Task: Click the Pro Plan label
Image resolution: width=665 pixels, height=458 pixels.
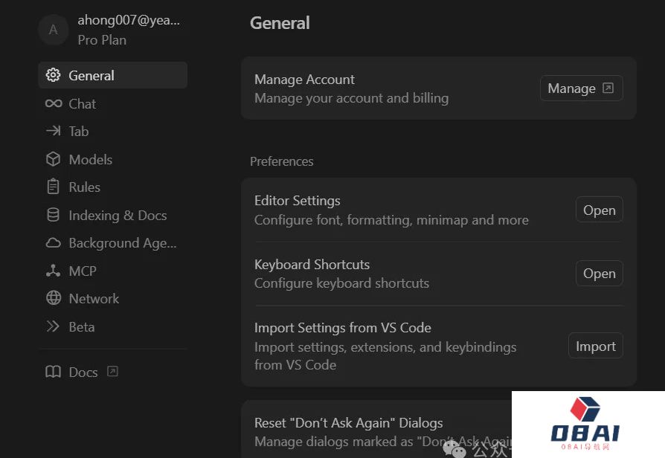Action: click(x=102, y=40)
